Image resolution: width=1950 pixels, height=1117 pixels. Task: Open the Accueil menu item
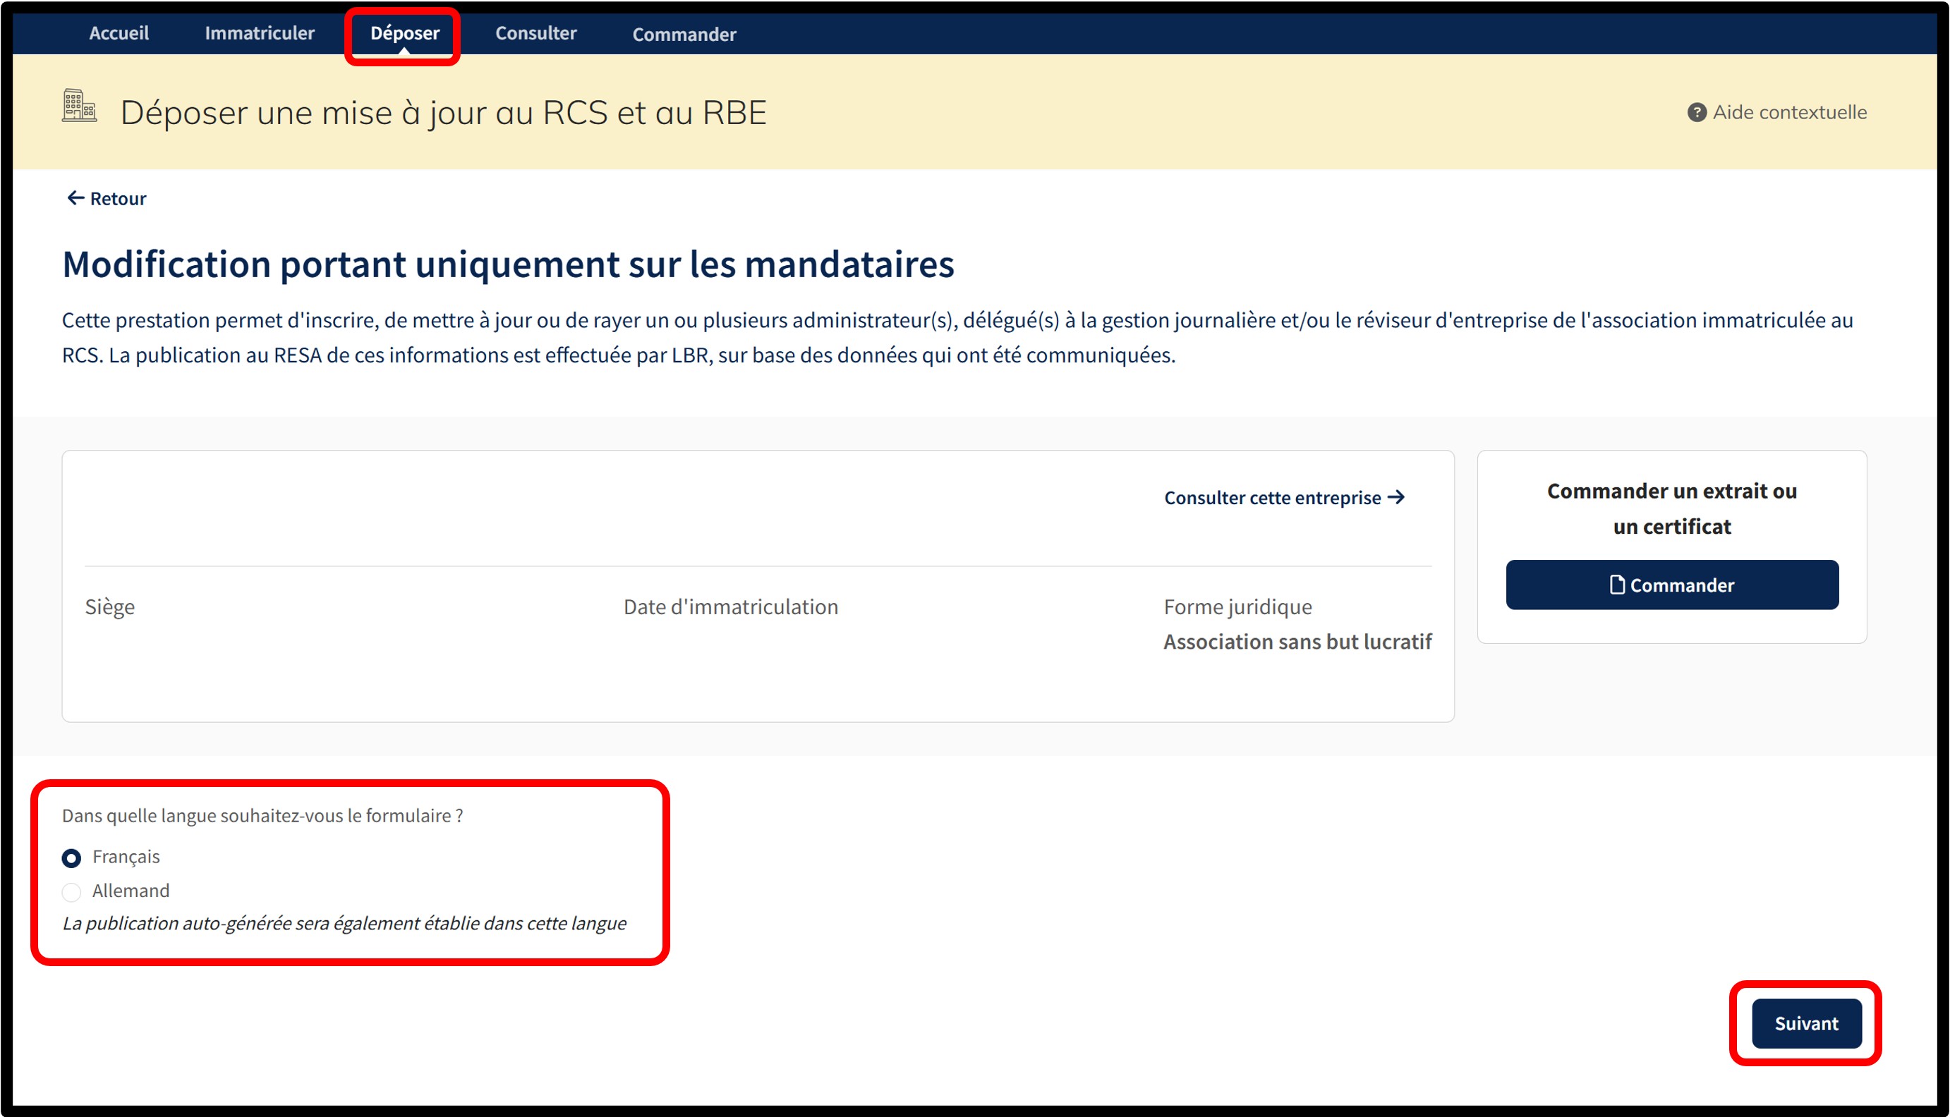(x=119, y=33)
